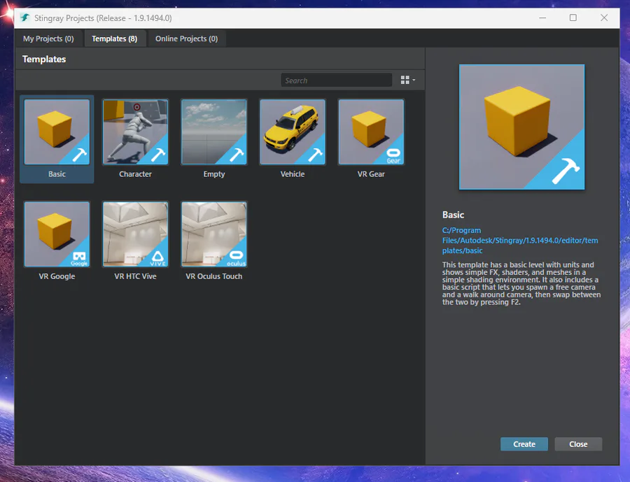Click the "VR Gear" template label
This screenshot has width=630, height=482.
[371, 174]
